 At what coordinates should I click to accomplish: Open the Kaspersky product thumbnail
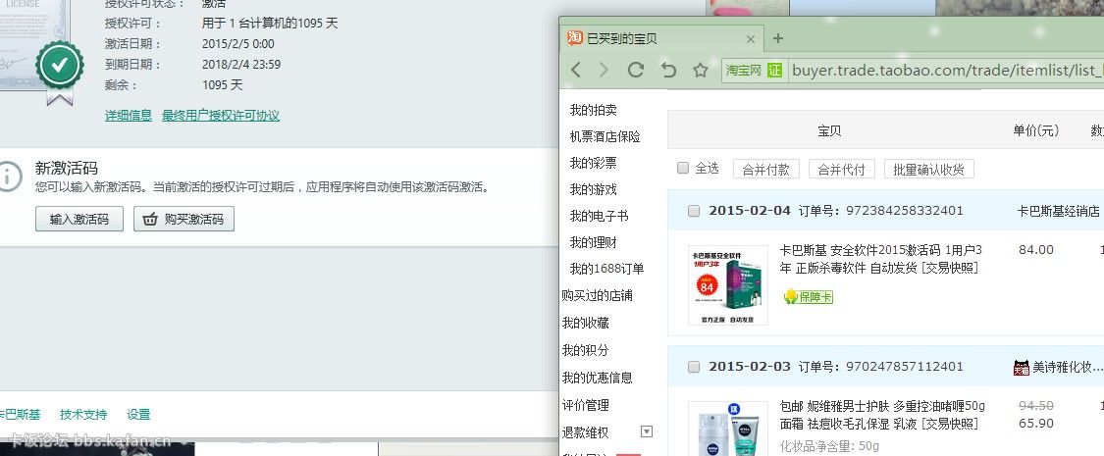point(728,285)
